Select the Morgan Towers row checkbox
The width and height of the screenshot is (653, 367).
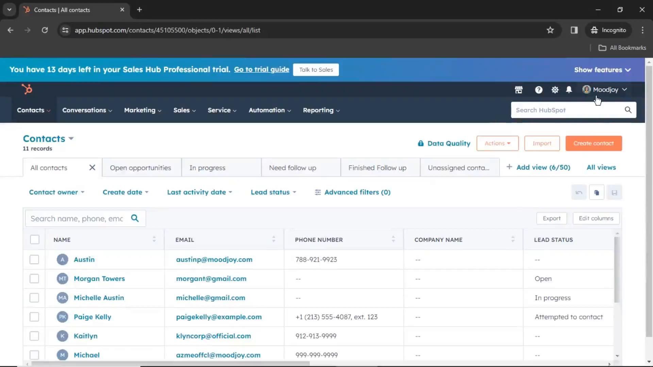coord(34,279)
